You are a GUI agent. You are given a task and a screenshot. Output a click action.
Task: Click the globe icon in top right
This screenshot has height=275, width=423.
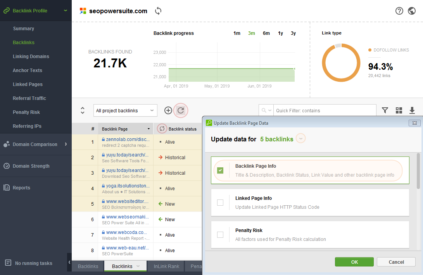click(x=412, y=11)
